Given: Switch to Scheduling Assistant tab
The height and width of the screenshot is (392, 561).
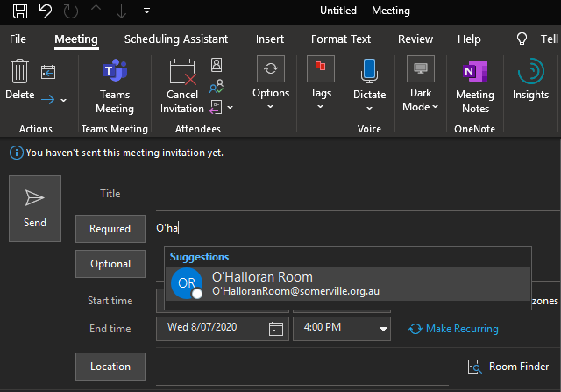Looking at the screenshot, I should click(x=176, y=39).
